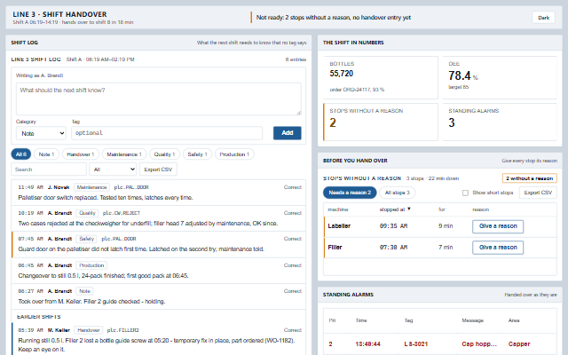Viewport: 568px width, 355px height.
Task: Select the plc.FILLER2 tag
Action: click(x=122, y=330)
